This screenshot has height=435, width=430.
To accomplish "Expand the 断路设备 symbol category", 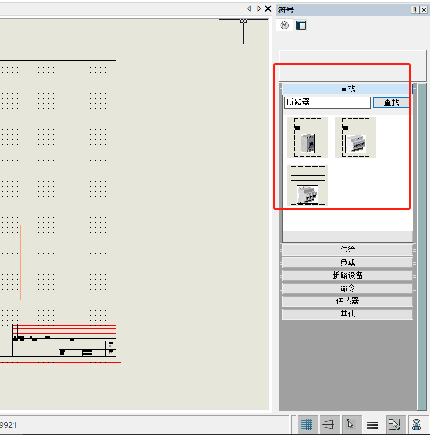I will 347,276.
